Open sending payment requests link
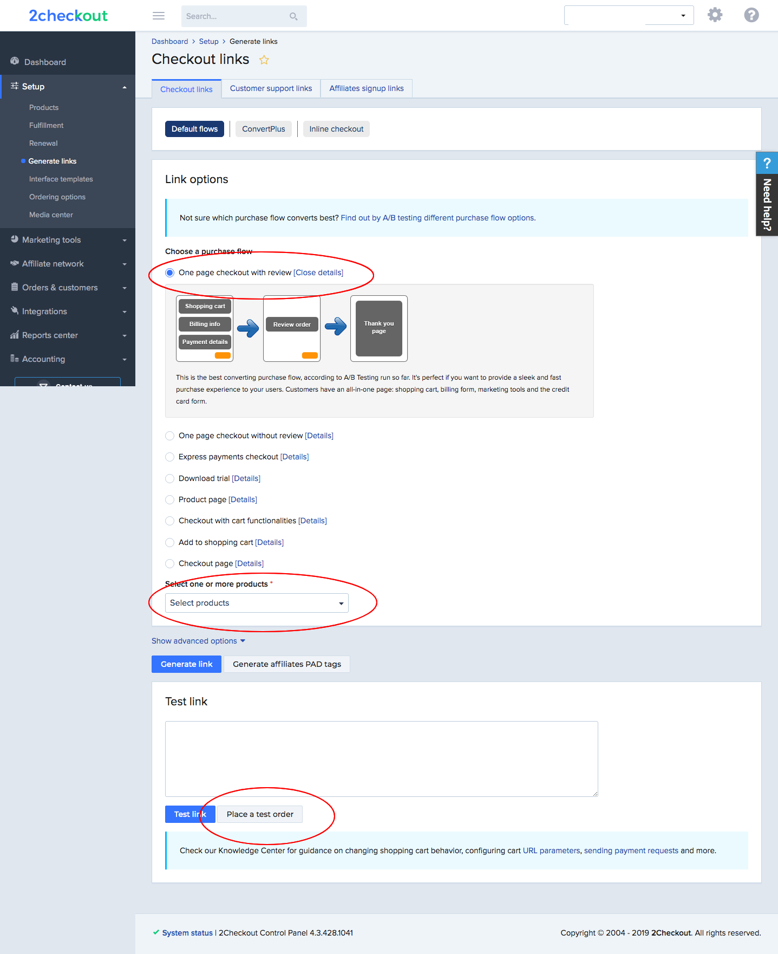The image size is (778, 954). tap(631, 851)
